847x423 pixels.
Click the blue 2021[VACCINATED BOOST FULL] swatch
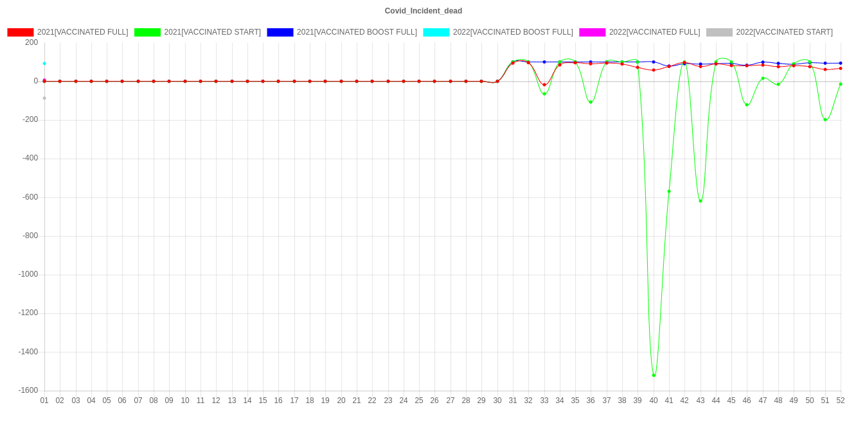point(280,32)
